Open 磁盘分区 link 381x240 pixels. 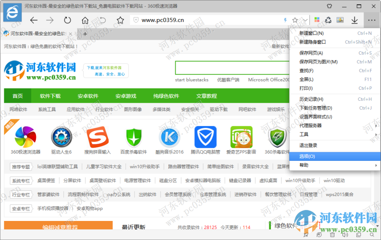click(x=168, y=180)
